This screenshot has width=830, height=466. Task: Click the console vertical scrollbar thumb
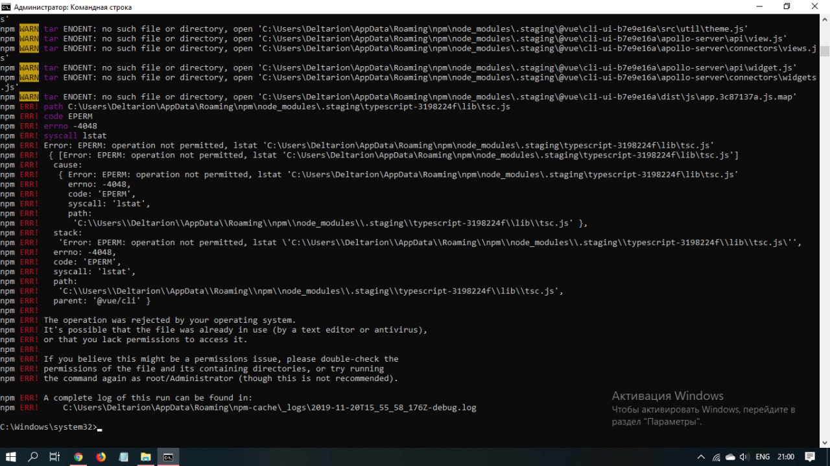824,52
